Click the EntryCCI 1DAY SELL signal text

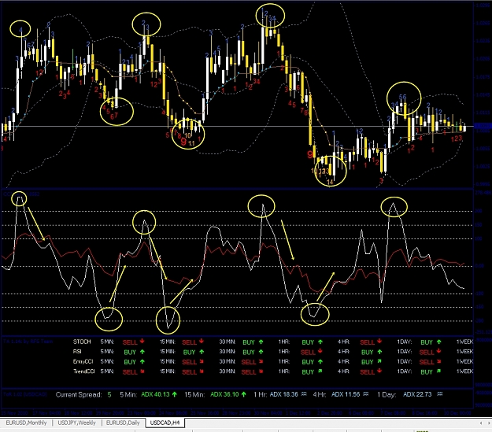tap(427, 362)
